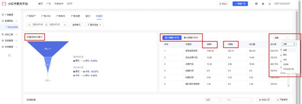Click the 新建广告 button
Image resolution: width=302 pixels, height=104 pixels.
pos(240,4)
